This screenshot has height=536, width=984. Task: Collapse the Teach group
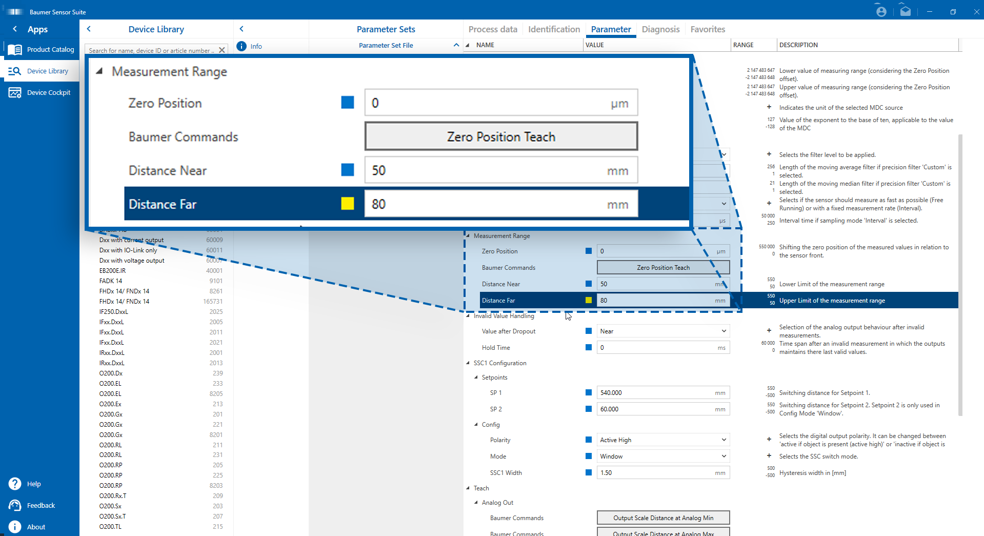468,488
